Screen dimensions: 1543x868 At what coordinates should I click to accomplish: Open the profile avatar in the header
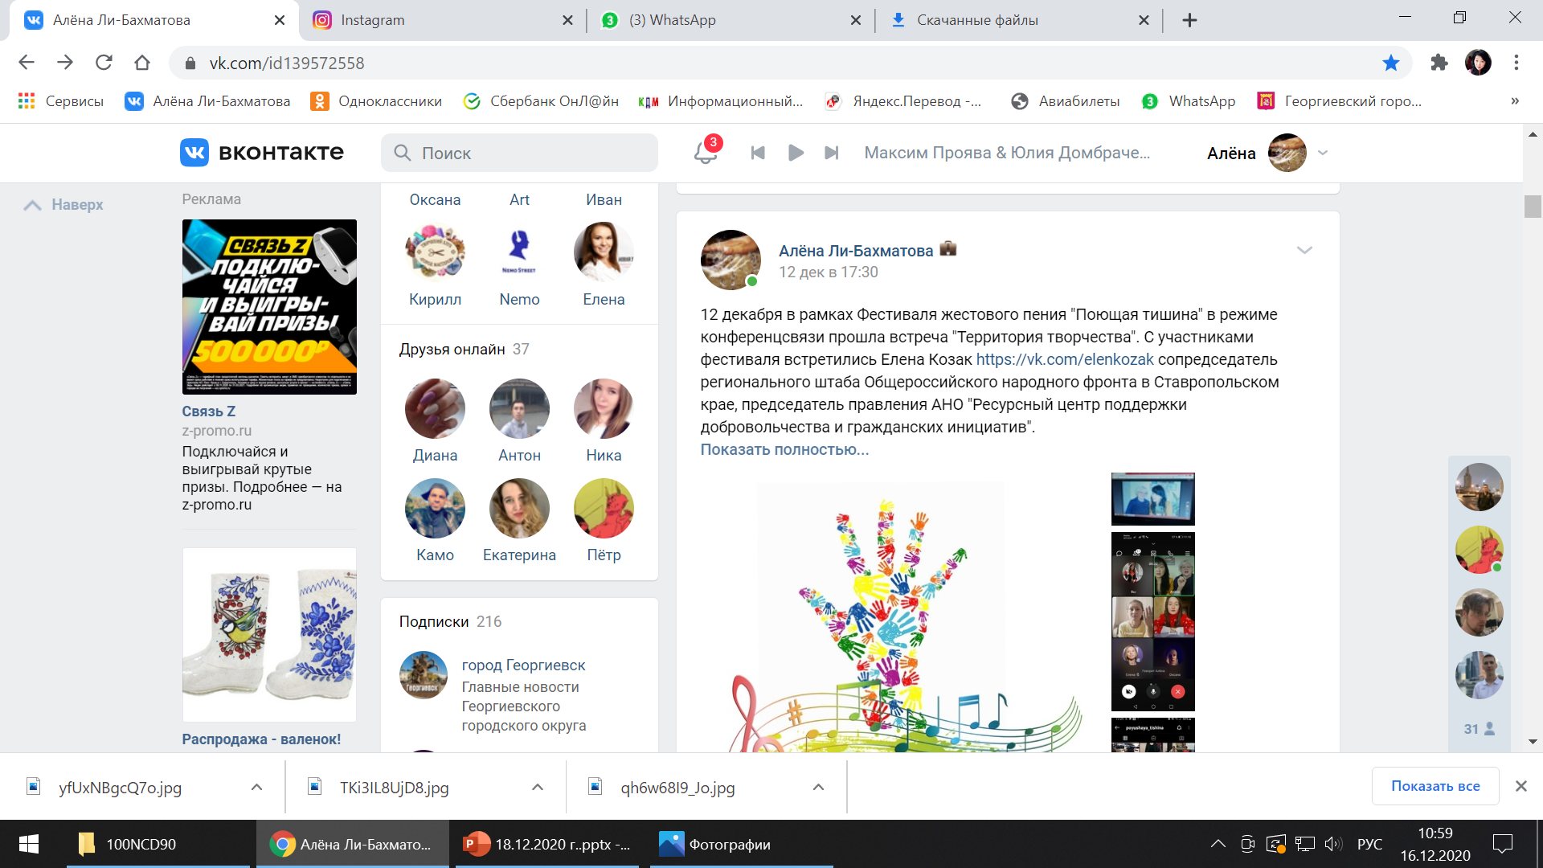coord(1287,153)
